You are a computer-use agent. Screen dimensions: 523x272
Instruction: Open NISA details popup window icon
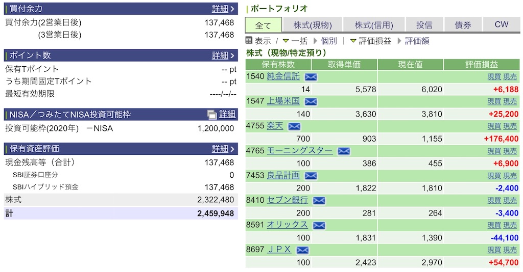pyautogui.click(x=212, y=115)
